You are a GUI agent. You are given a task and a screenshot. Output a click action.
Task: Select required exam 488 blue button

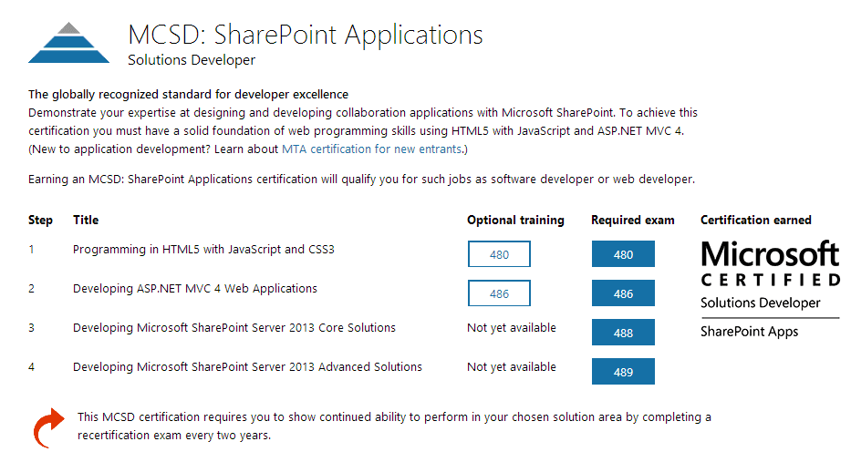pyautogui.click(x=623, y=333)
